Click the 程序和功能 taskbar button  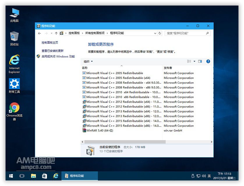point(80,176)
